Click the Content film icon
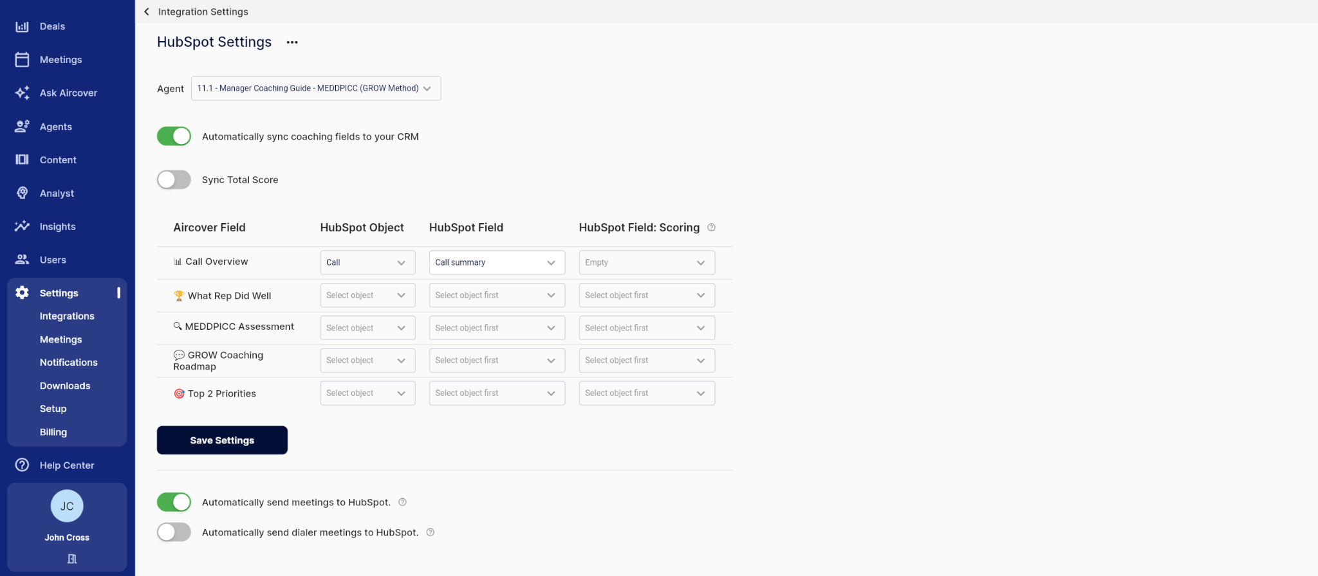This screenshot has width=1318, height=576. 22,159
